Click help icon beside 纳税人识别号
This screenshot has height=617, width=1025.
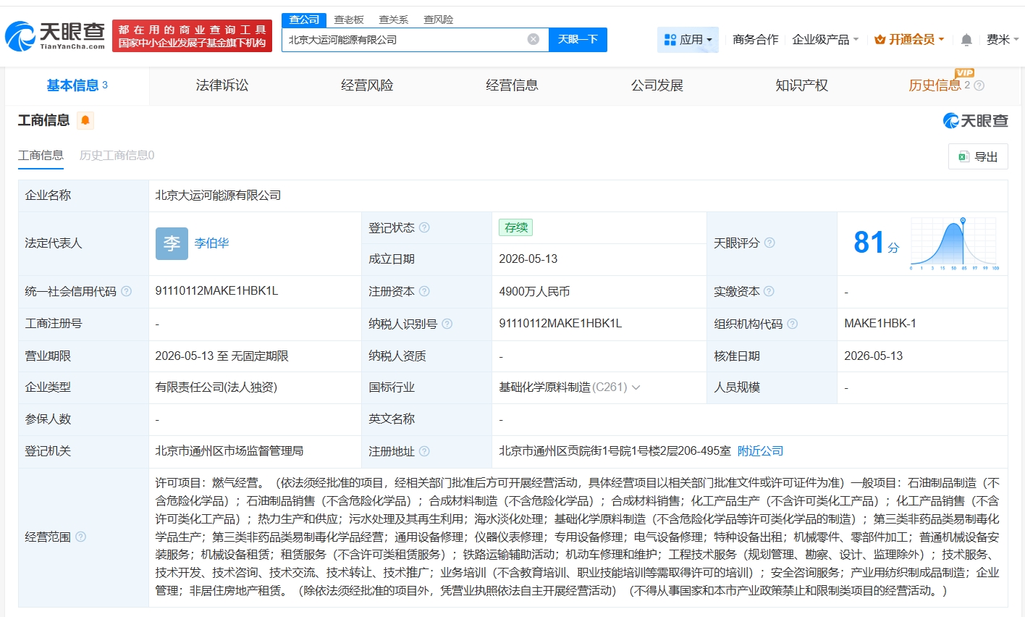click(x=447, y=324)
